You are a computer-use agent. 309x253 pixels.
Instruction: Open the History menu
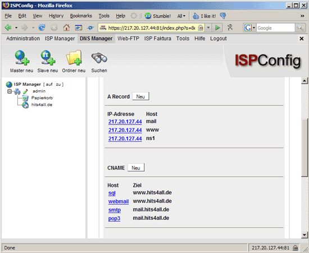coord(56,16)
